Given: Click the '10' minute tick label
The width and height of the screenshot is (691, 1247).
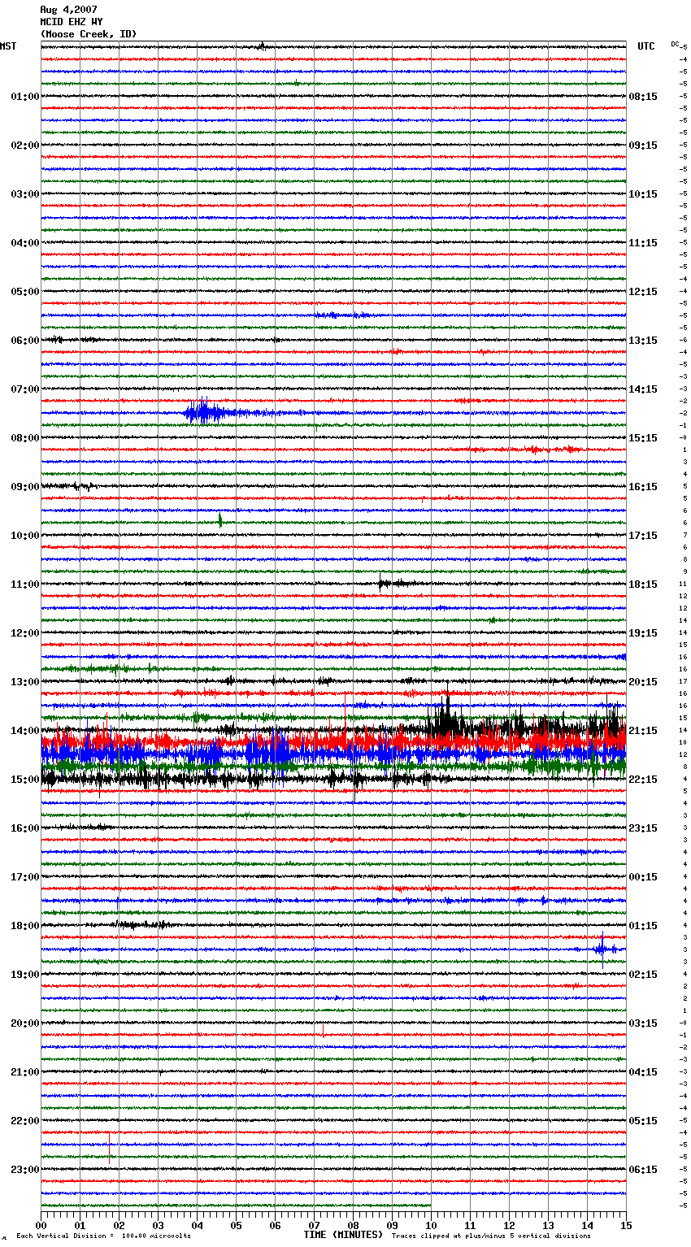Looking at the screenshot, I should click(431, 1225).
